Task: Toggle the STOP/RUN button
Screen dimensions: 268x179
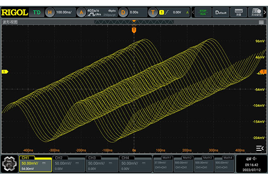Action: 203,12
